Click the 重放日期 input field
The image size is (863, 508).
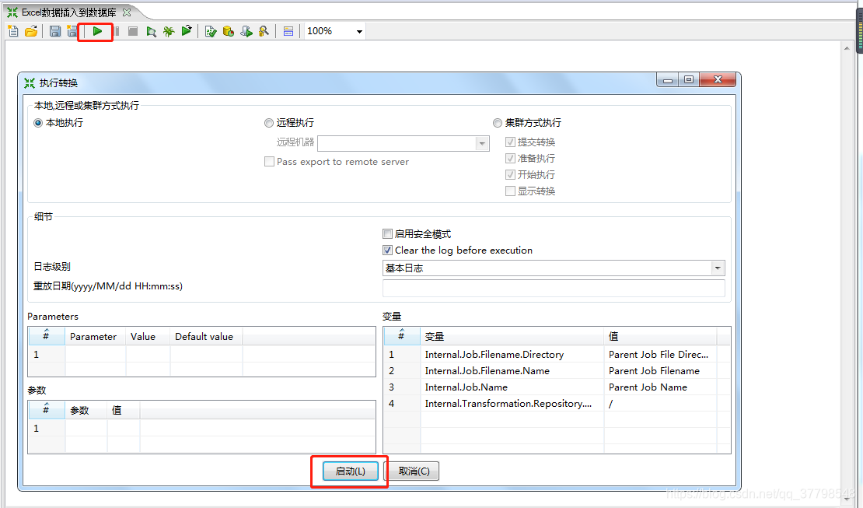pyautogui.click(x=554, y=288)
